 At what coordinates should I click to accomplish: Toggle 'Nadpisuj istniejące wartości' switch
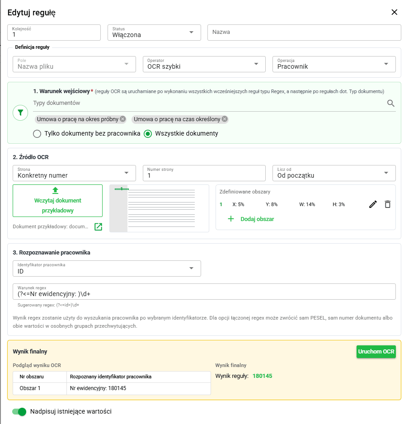coord(19,411)
